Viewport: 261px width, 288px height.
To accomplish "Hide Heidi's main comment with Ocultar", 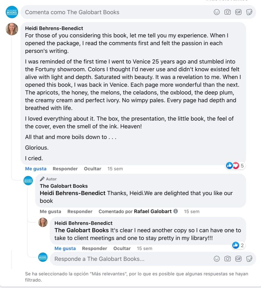I will click(x=92, y=169).
